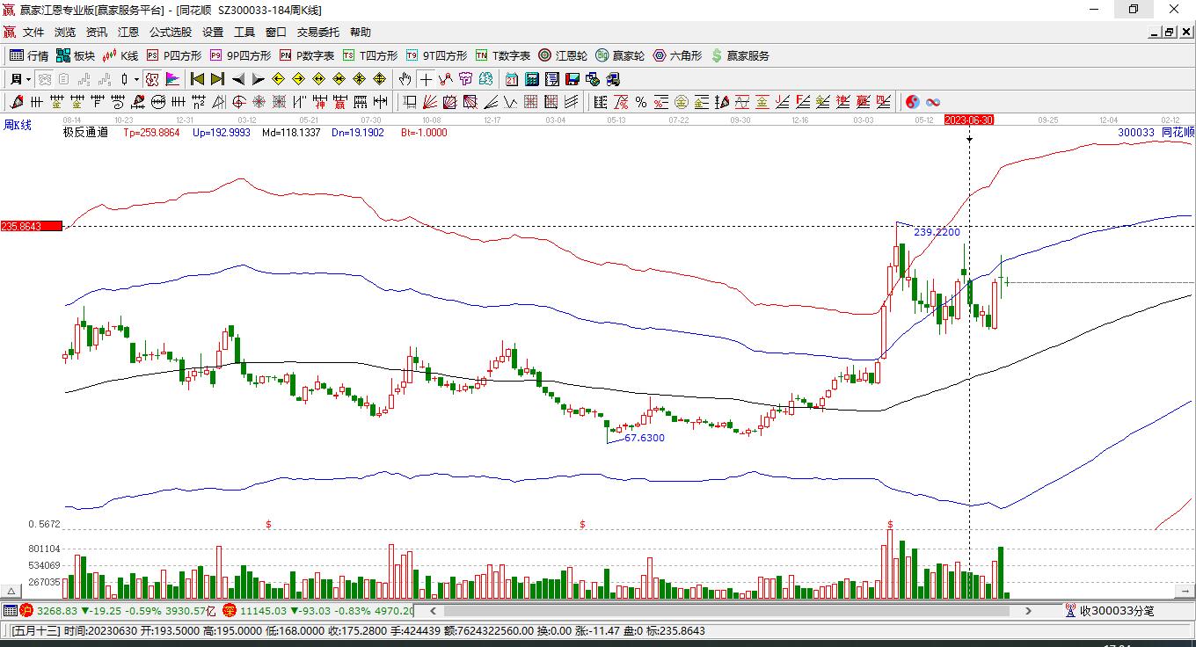Click the 极反通道 indicator name

[85, 133]
